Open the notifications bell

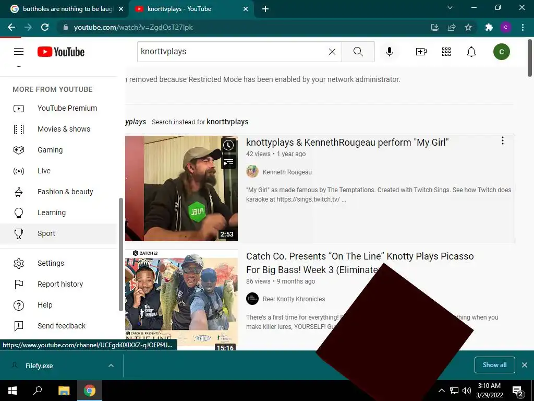click(x=471, y=52)
